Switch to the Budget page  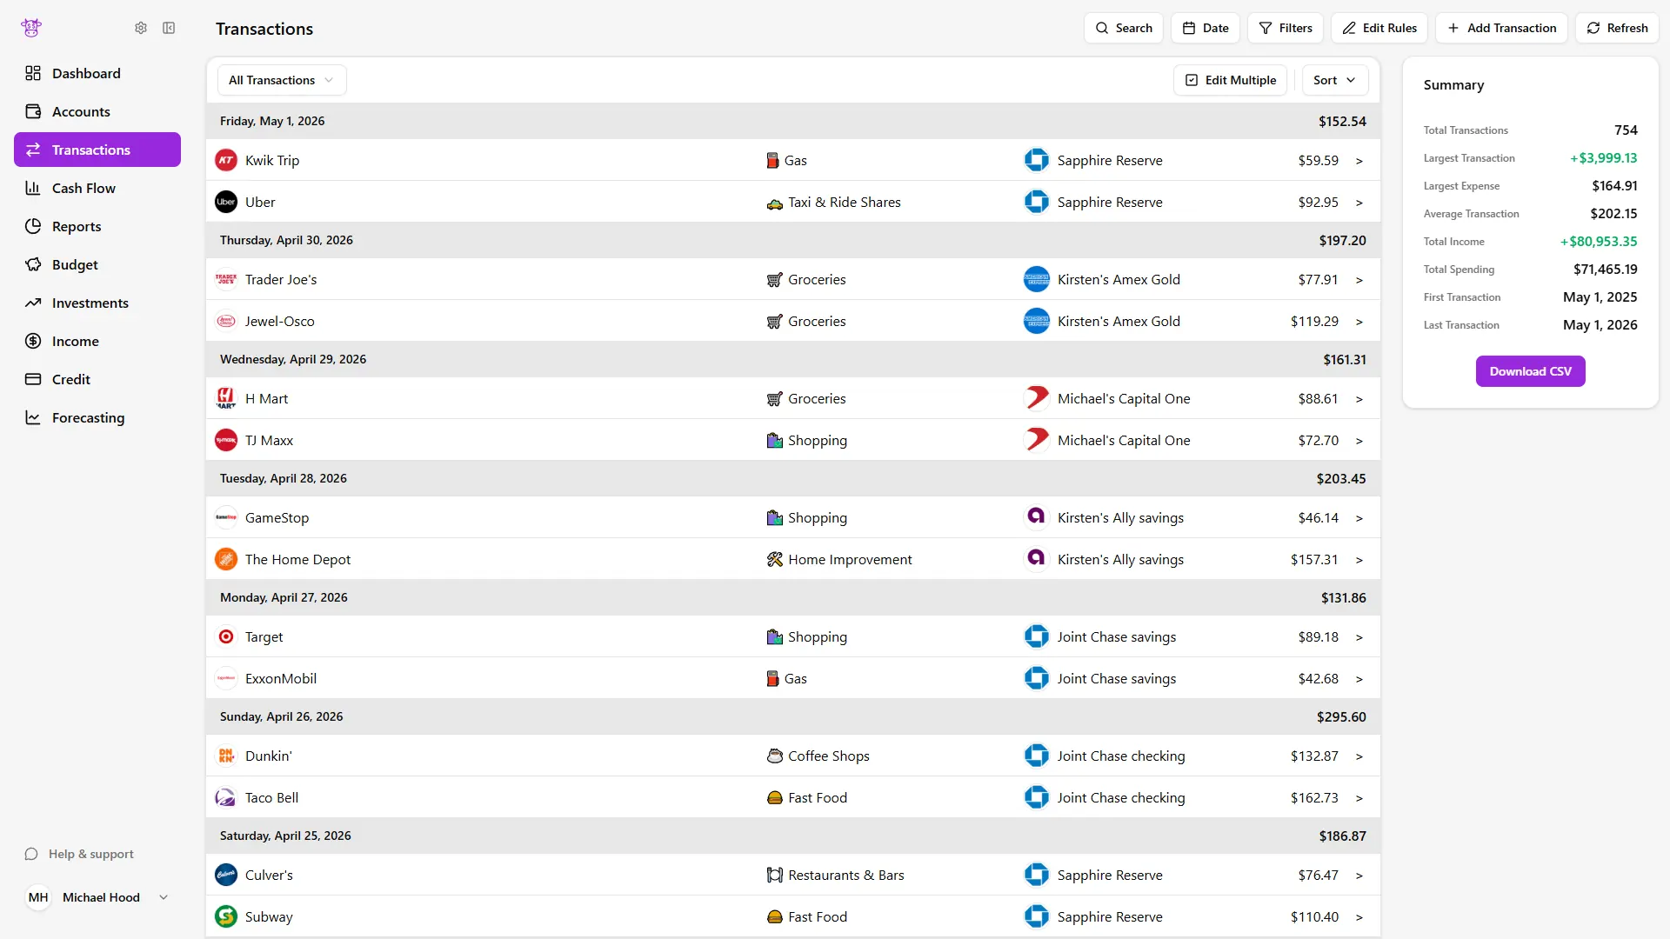(x=97, y=264)
